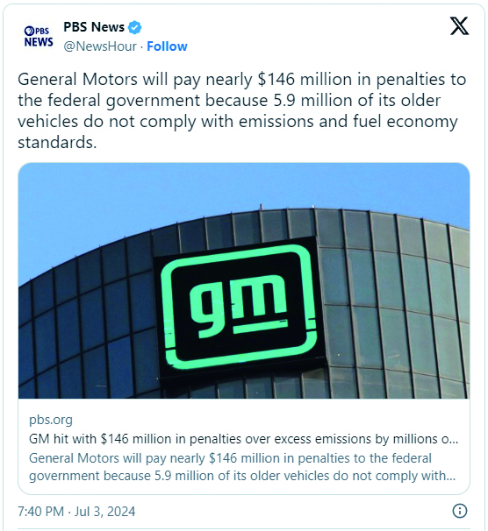
Task: Click the green gm logo in photo
Action: [x=239, y=307]
